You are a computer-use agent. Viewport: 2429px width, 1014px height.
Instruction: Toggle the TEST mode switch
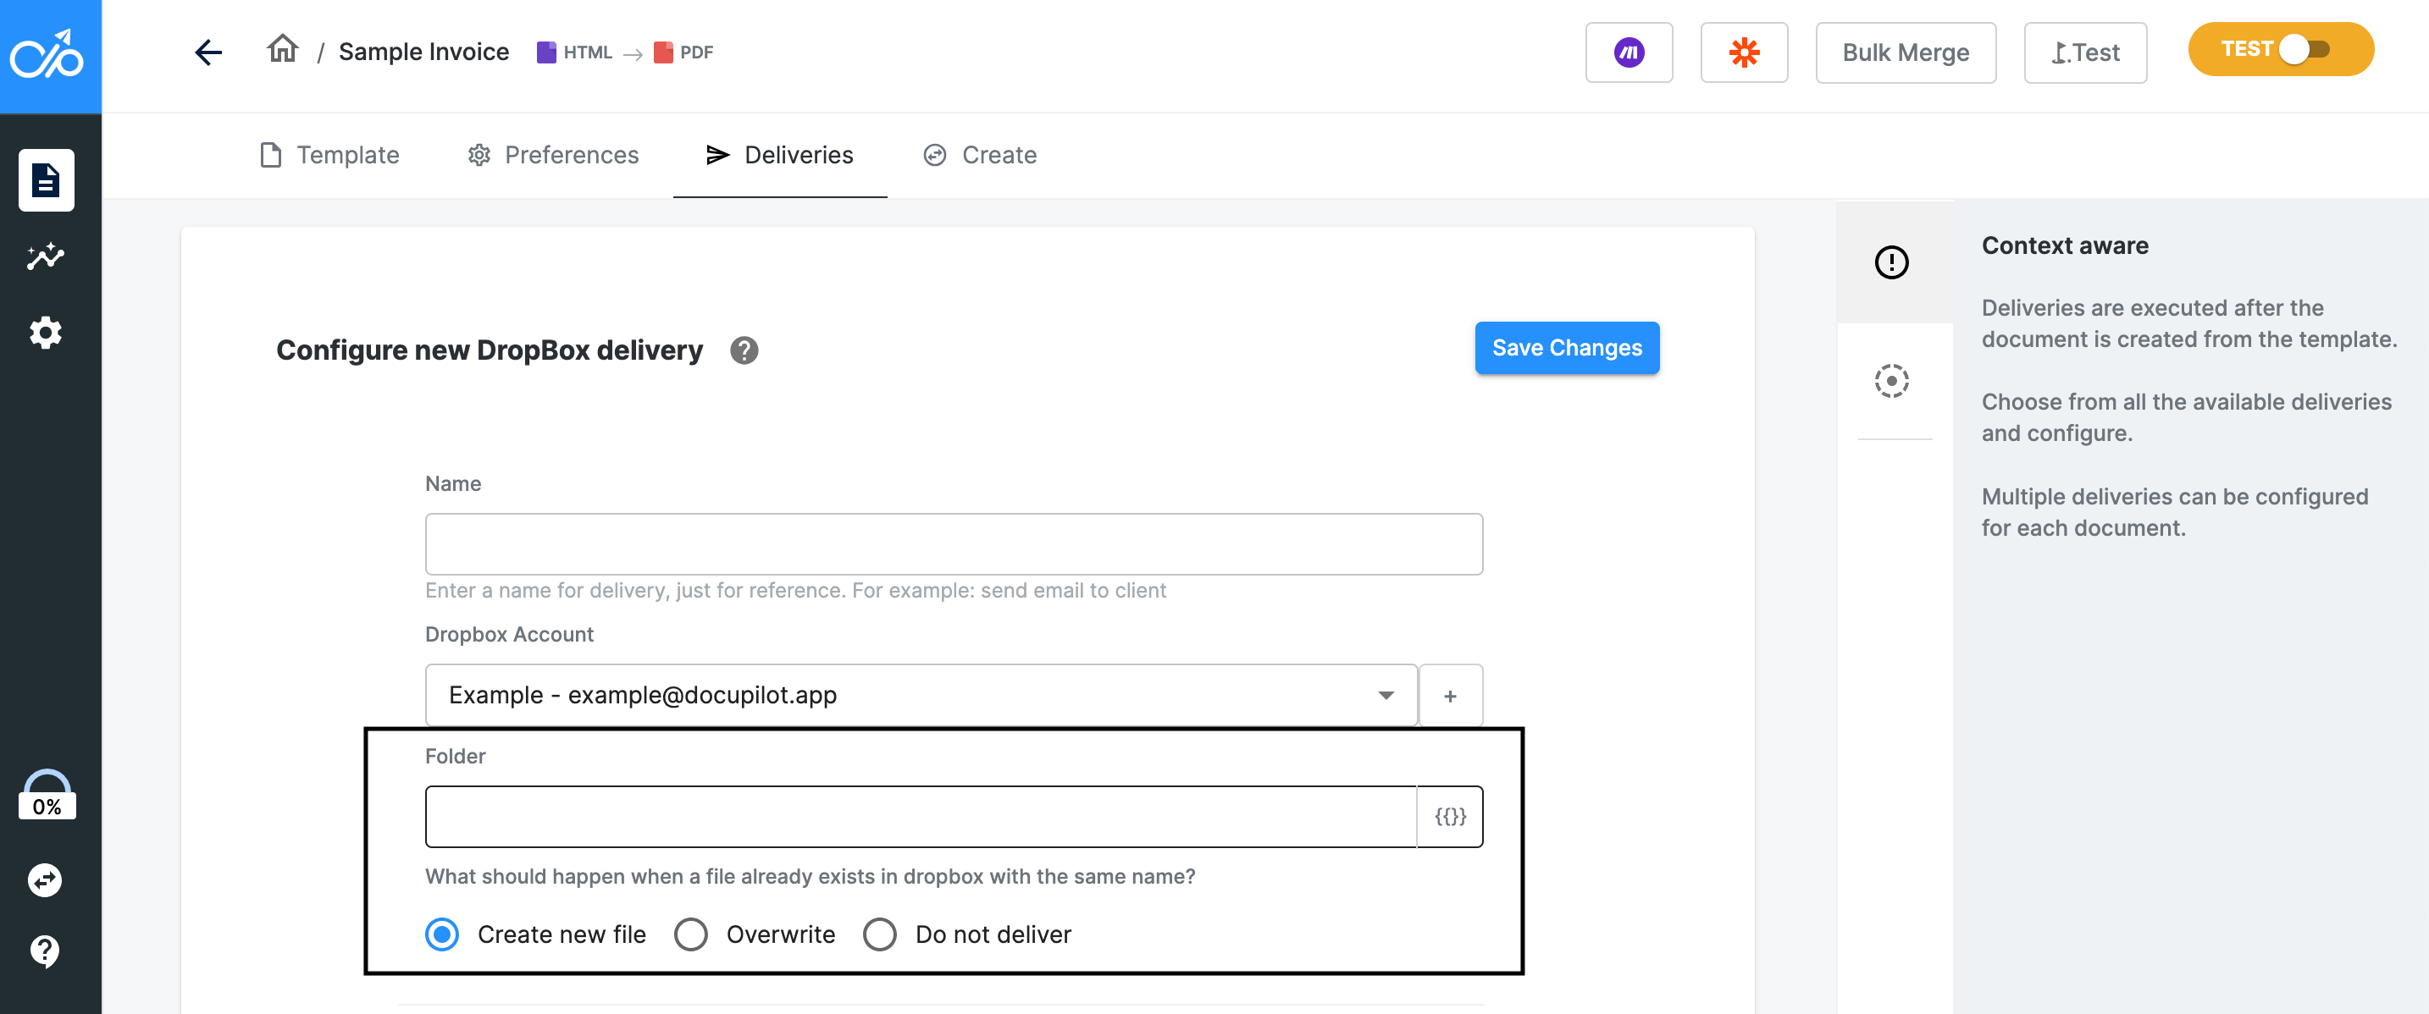2304,49
